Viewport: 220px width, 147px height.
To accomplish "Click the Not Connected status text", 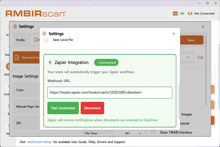I will point(204,14).
